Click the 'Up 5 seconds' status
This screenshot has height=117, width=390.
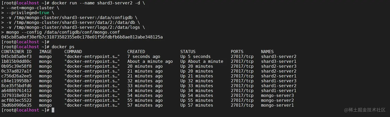pos(195,57)
